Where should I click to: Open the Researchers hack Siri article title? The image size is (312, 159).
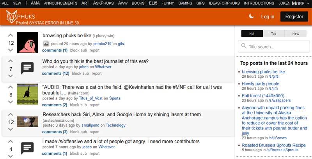coord(122,114)
